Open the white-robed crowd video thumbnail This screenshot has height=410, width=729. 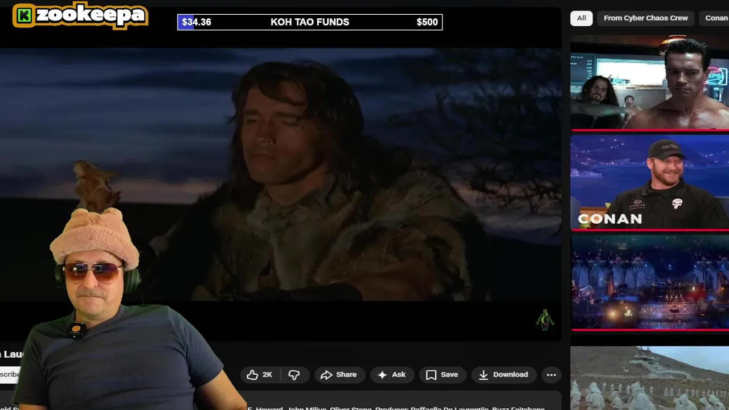[650, 378]
